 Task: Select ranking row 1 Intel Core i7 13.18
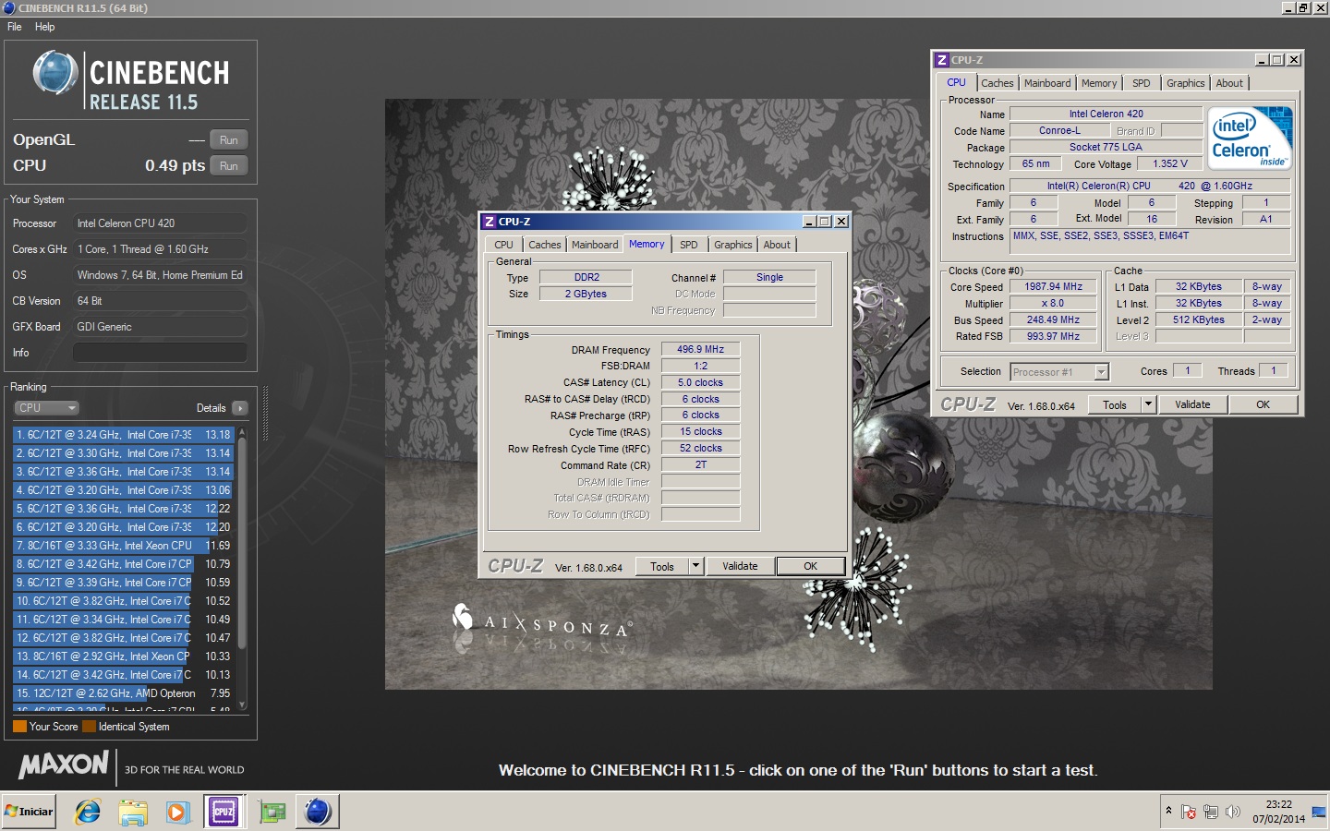pos(123,435)
